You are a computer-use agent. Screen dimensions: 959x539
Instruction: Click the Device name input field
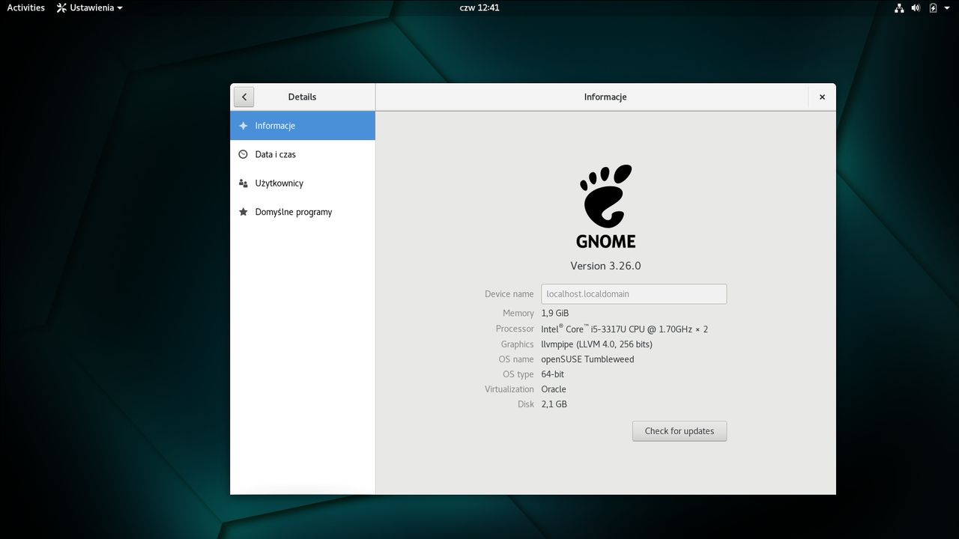[634, 293]
